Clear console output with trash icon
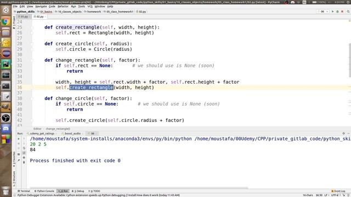 tap(24, 162)
